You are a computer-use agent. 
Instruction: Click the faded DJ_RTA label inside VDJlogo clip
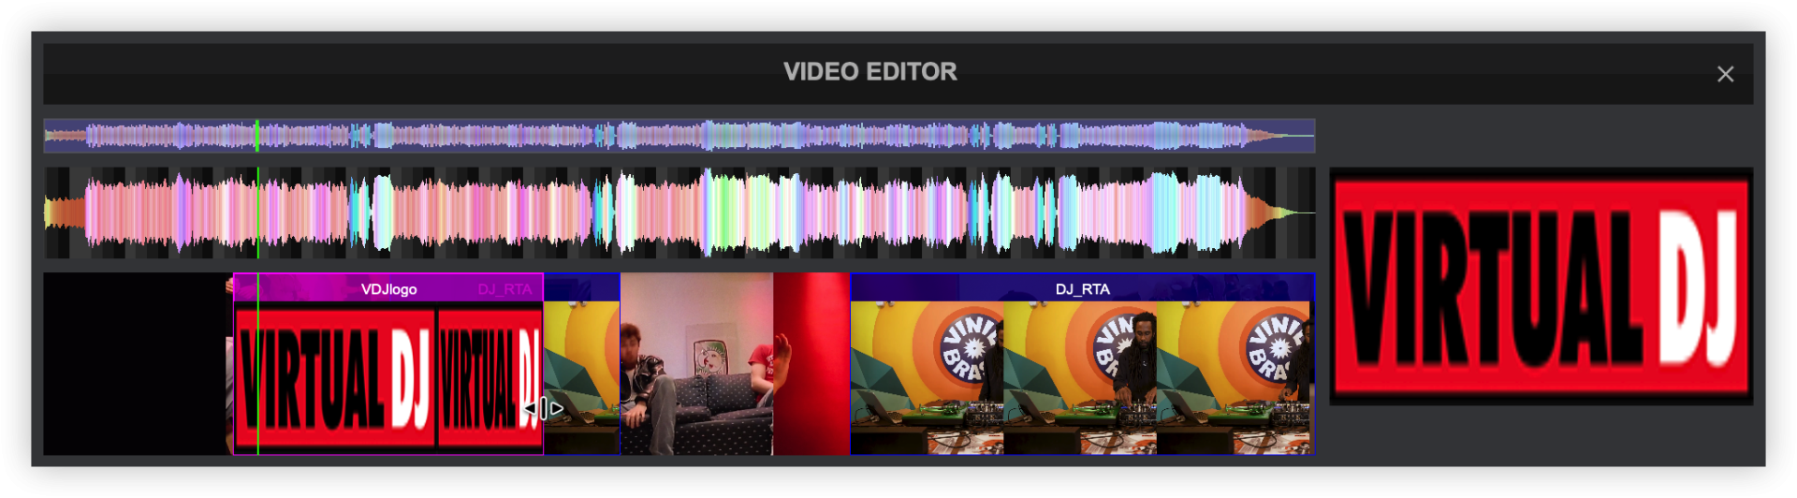[x=504, y=289]
